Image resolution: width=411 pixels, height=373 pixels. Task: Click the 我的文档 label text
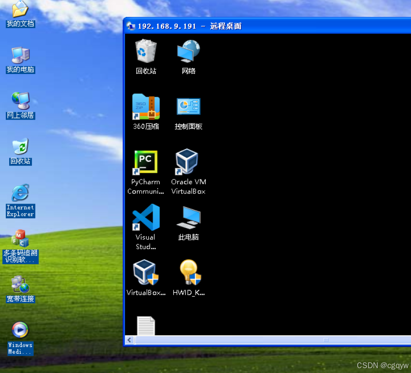coord(20,24)
